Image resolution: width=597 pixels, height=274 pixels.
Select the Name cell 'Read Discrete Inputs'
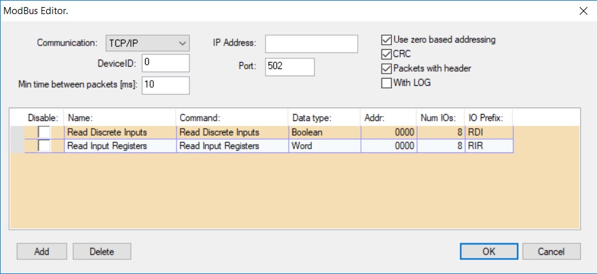click(121, 133)
